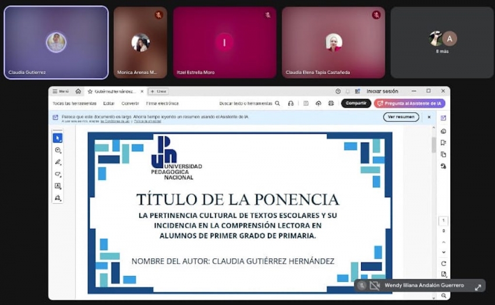Open the Política de privacidad link
Image resolution: width=495 pixels, height=305 pixels.
(147, 122)
